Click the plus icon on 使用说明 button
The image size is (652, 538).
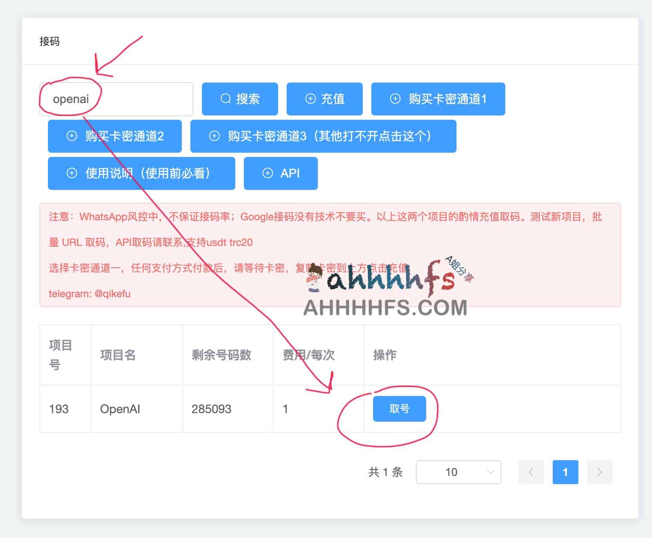tap(72, 173)
